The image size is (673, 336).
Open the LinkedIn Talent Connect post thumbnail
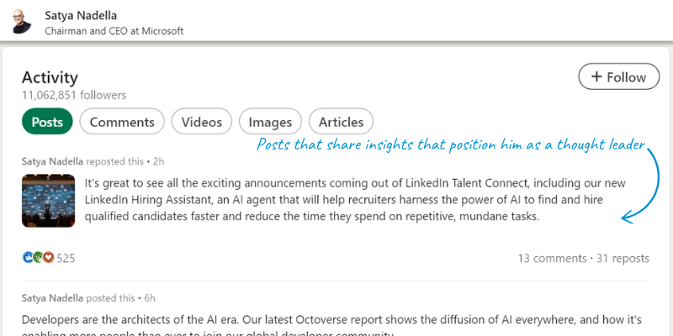(x=49, y=200)
